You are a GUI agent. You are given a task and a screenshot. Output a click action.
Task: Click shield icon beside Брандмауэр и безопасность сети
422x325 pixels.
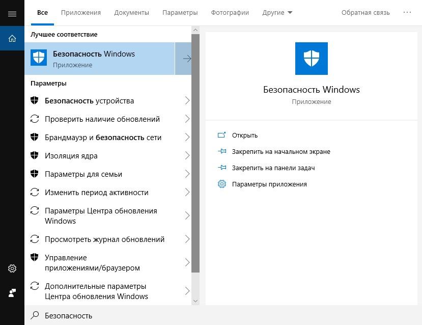click(35, 137)
